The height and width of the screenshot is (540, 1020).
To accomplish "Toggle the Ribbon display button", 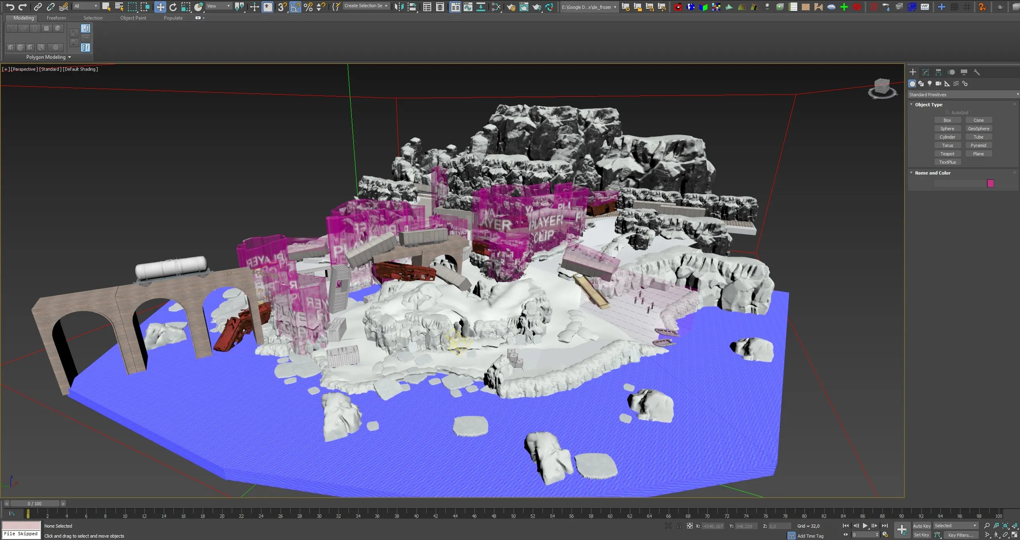I will [x=455, y=7].
